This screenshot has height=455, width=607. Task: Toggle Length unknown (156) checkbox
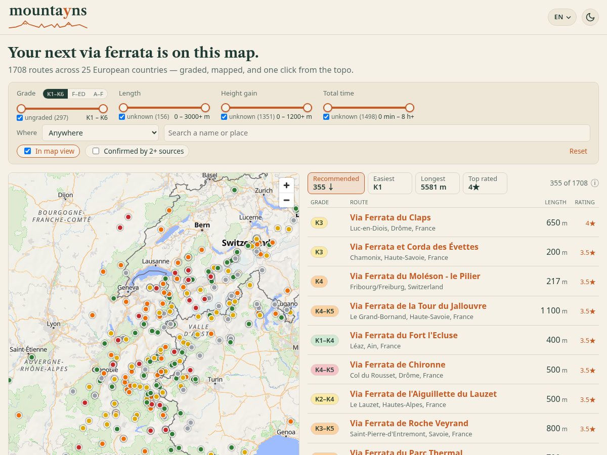122,117
